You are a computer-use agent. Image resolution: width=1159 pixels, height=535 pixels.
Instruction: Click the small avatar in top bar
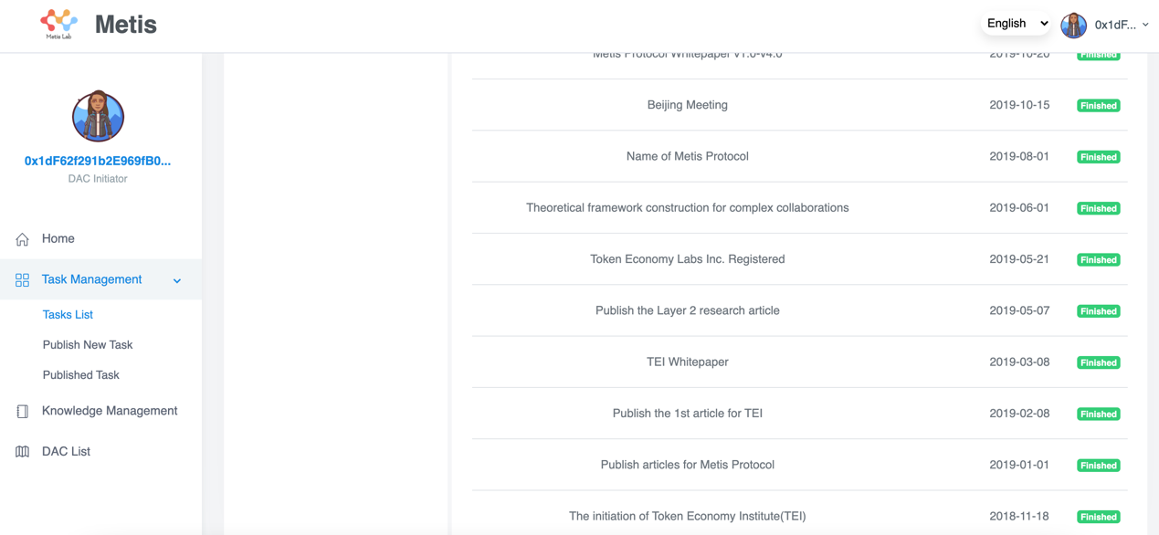pyautogui.click(x=1073, y=25)
